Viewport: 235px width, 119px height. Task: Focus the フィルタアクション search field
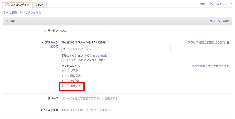(x=116, y=49)
